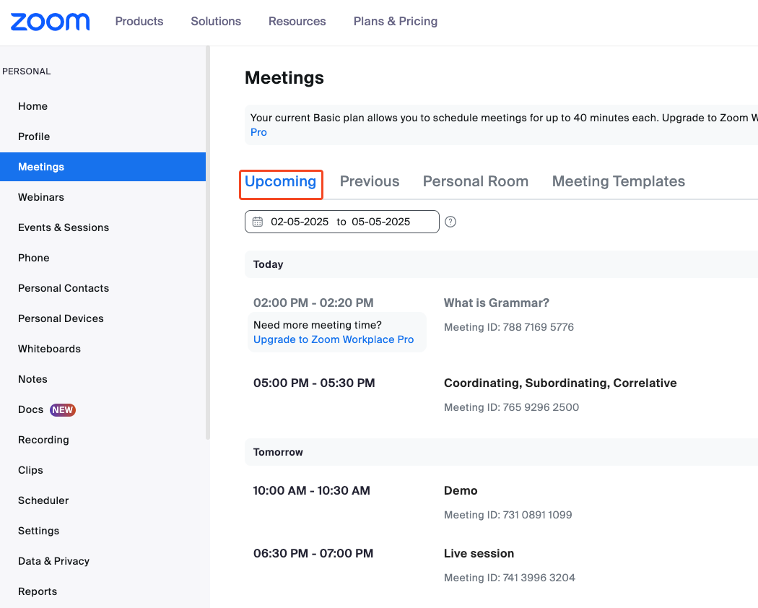Screen dimensions: 758x608
Task: Click the Zoom logo
Action: [x=49, y=22]
